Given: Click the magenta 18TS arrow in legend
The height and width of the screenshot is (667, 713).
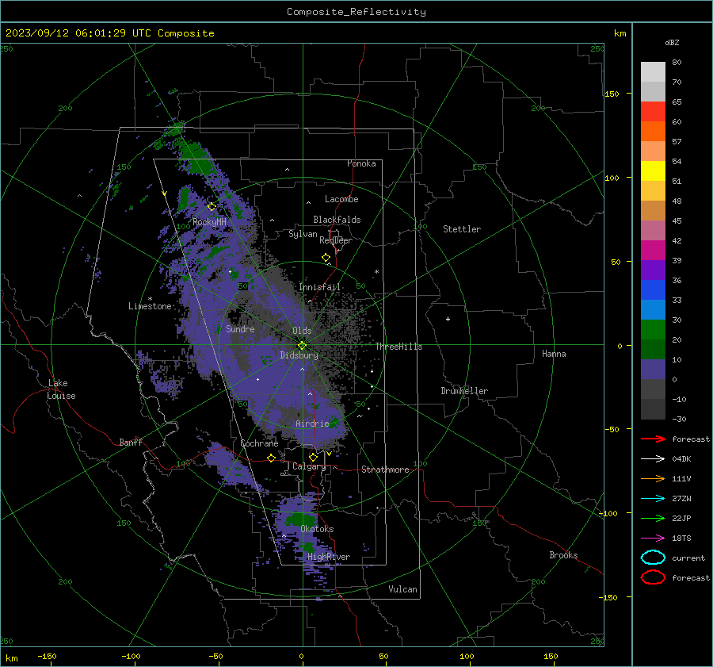Looking at the screenshot, I should click(x=653, y=539).
